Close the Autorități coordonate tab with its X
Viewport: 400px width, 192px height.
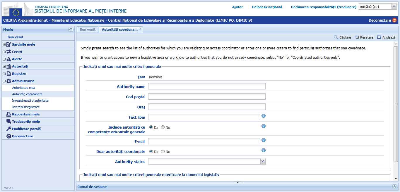[x=140, y=29]
